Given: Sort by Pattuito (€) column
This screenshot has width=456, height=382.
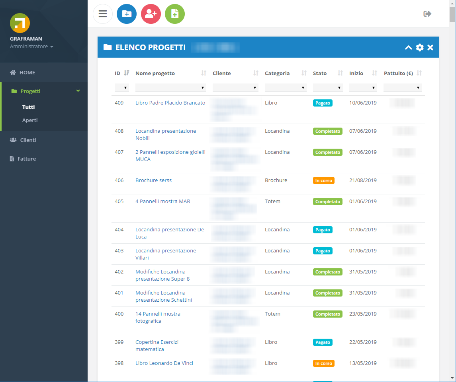Looking at the screenshot, I should coord(419,73).
